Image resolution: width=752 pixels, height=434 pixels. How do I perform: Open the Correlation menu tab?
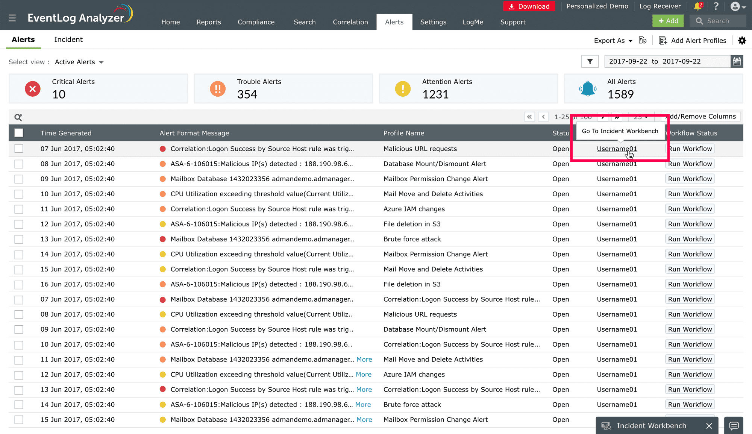350,22
